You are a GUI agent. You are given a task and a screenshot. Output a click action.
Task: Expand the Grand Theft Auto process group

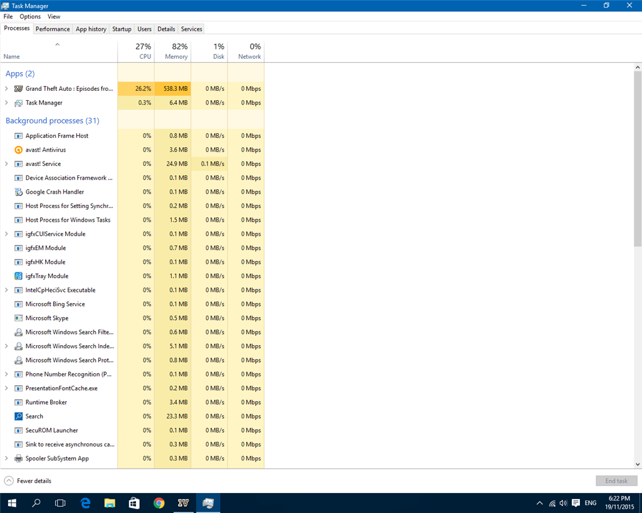click(6, 89)
